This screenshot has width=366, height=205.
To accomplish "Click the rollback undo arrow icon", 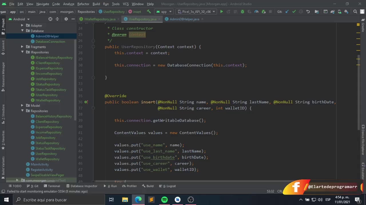I will (308, 12).
